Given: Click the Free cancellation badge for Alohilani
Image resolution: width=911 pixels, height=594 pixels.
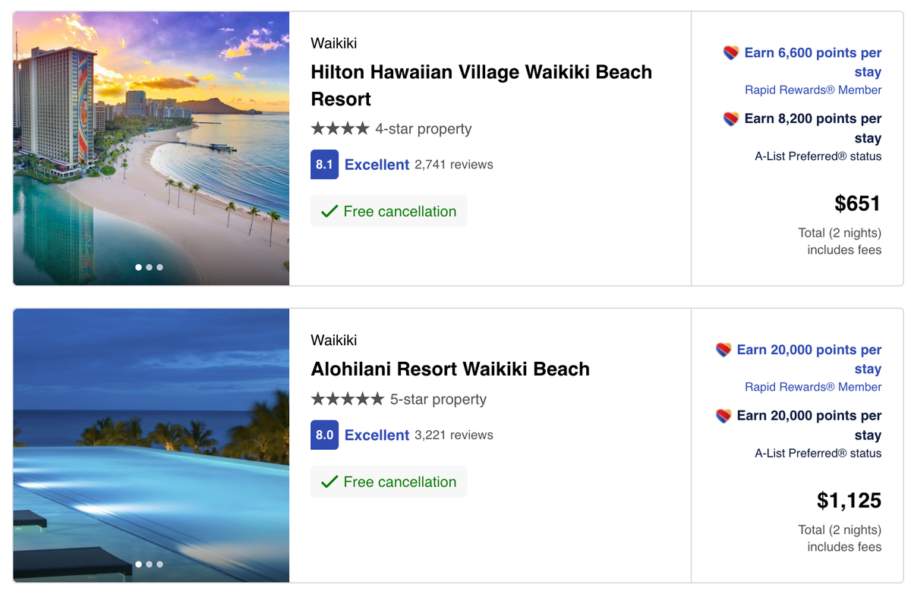Looking at the screenshot, I should tap(389, 481).
